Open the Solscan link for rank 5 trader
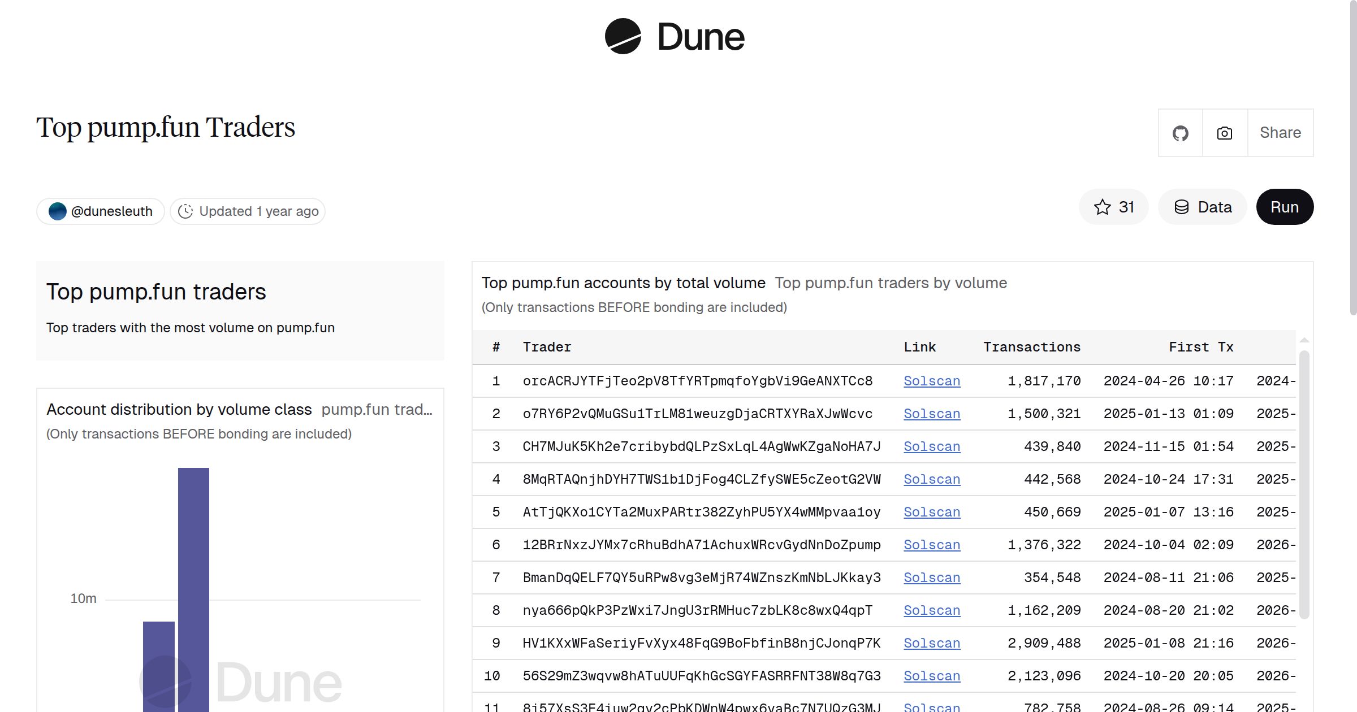 pos(932,512)
